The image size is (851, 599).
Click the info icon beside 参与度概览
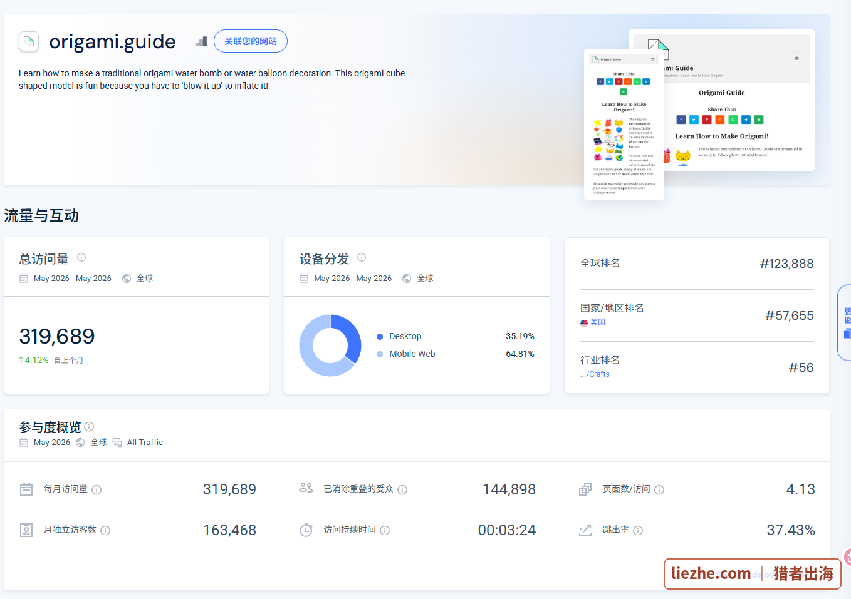(x=89, y=426)
